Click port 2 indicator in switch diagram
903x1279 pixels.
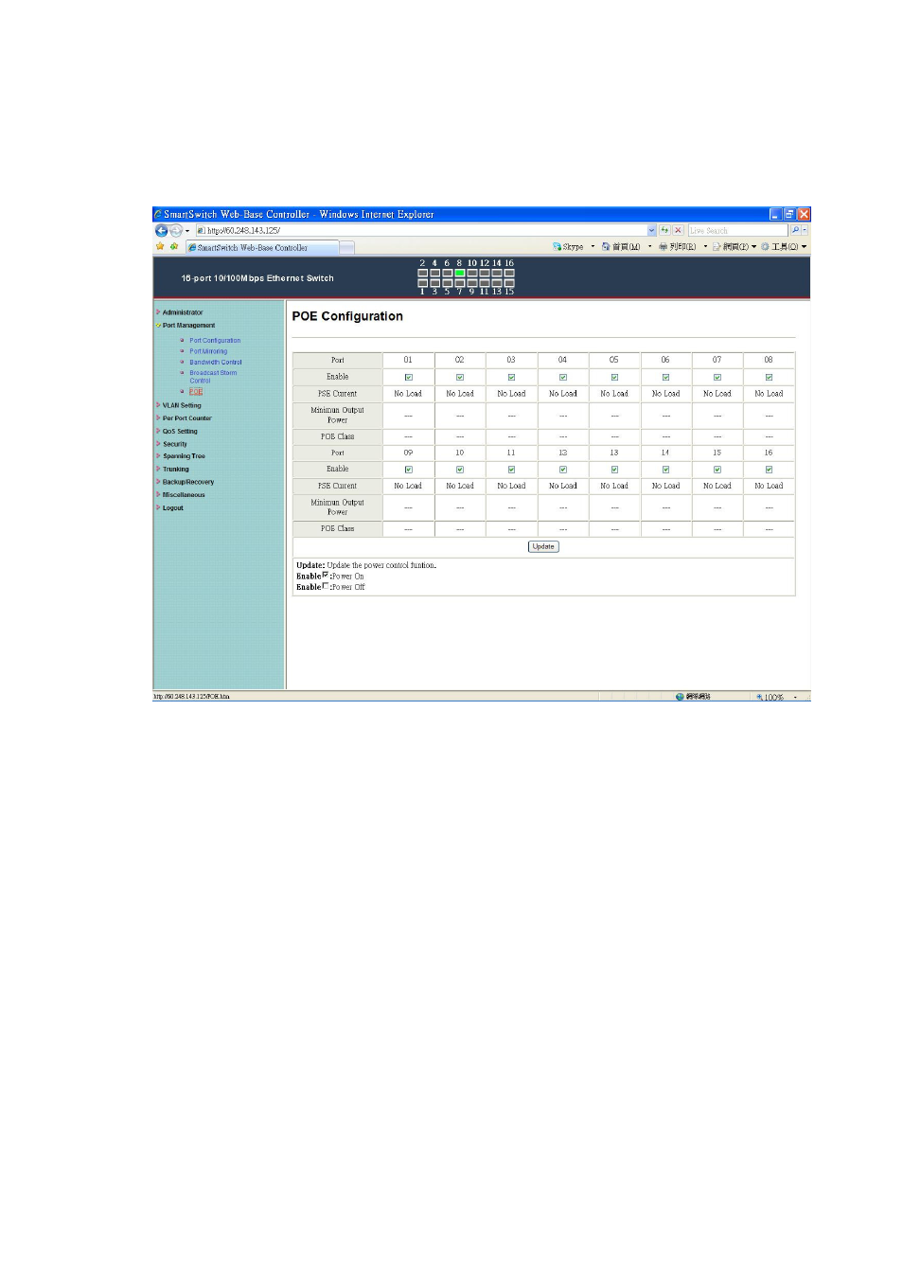point(422,273)
